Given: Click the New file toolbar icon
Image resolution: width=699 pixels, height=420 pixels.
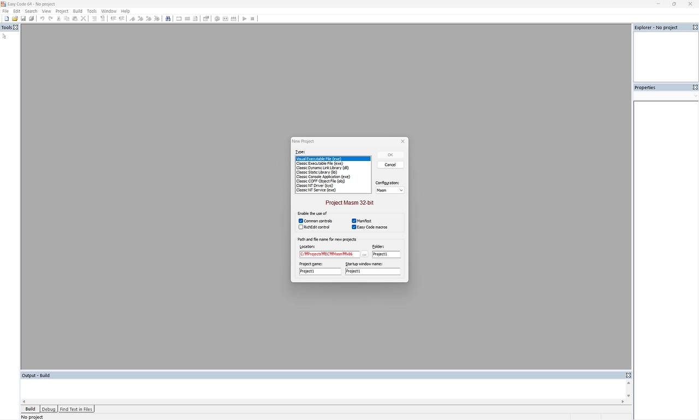Looking at the screenshot, I should pos(7,19).
